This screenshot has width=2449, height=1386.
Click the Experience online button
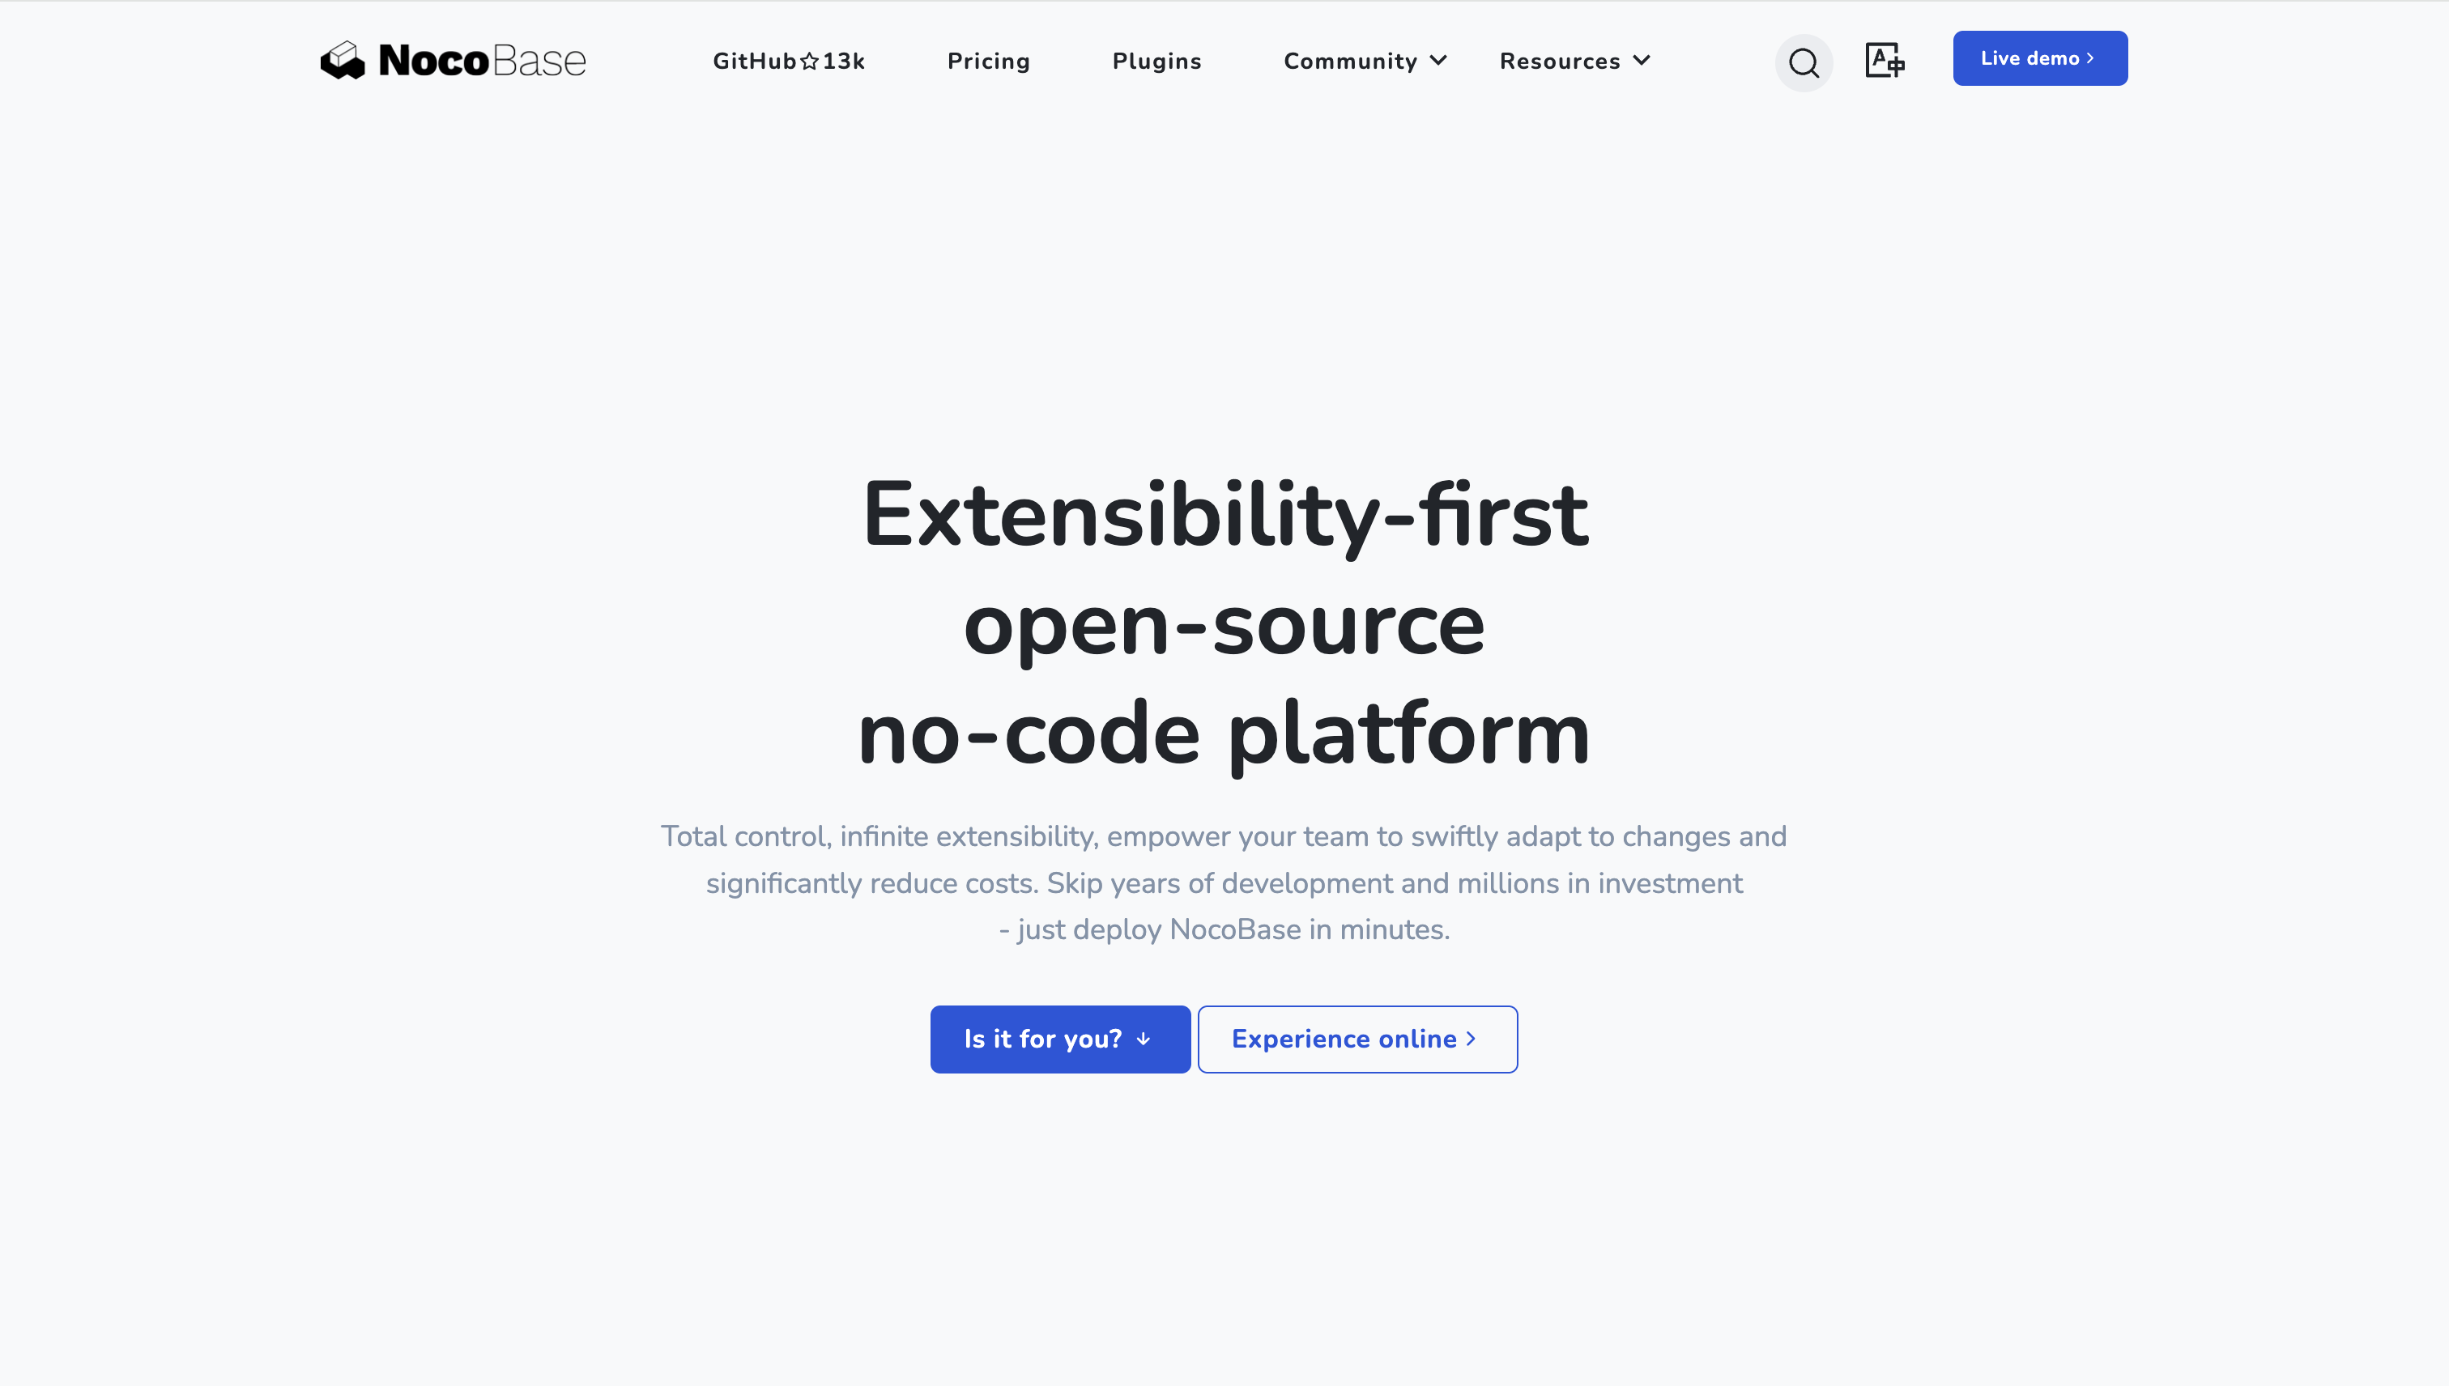[1357, 1038]
